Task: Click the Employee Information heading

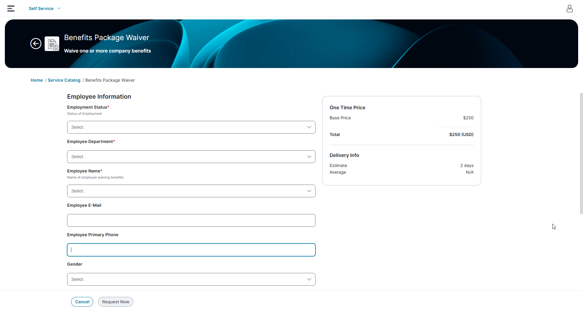Action: coord(99,97)
